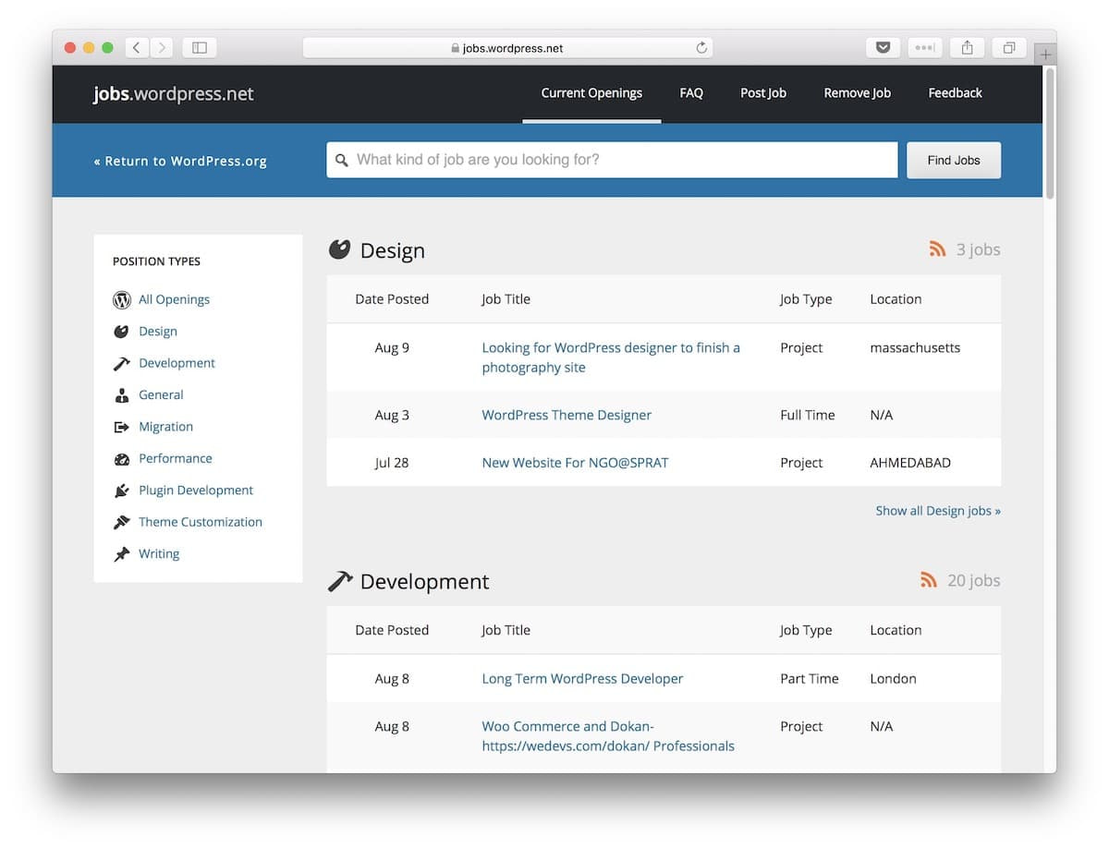Image resolution: width=1109 pixels, height=848 pixels.
Task: Open Long Term WordPress Developer job
Action: pyautogui.click(x=582, y=678)
